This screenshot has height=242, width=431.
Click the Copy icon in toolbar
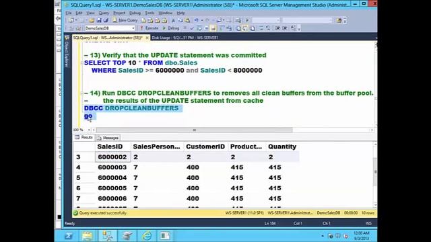pos(180,20)
